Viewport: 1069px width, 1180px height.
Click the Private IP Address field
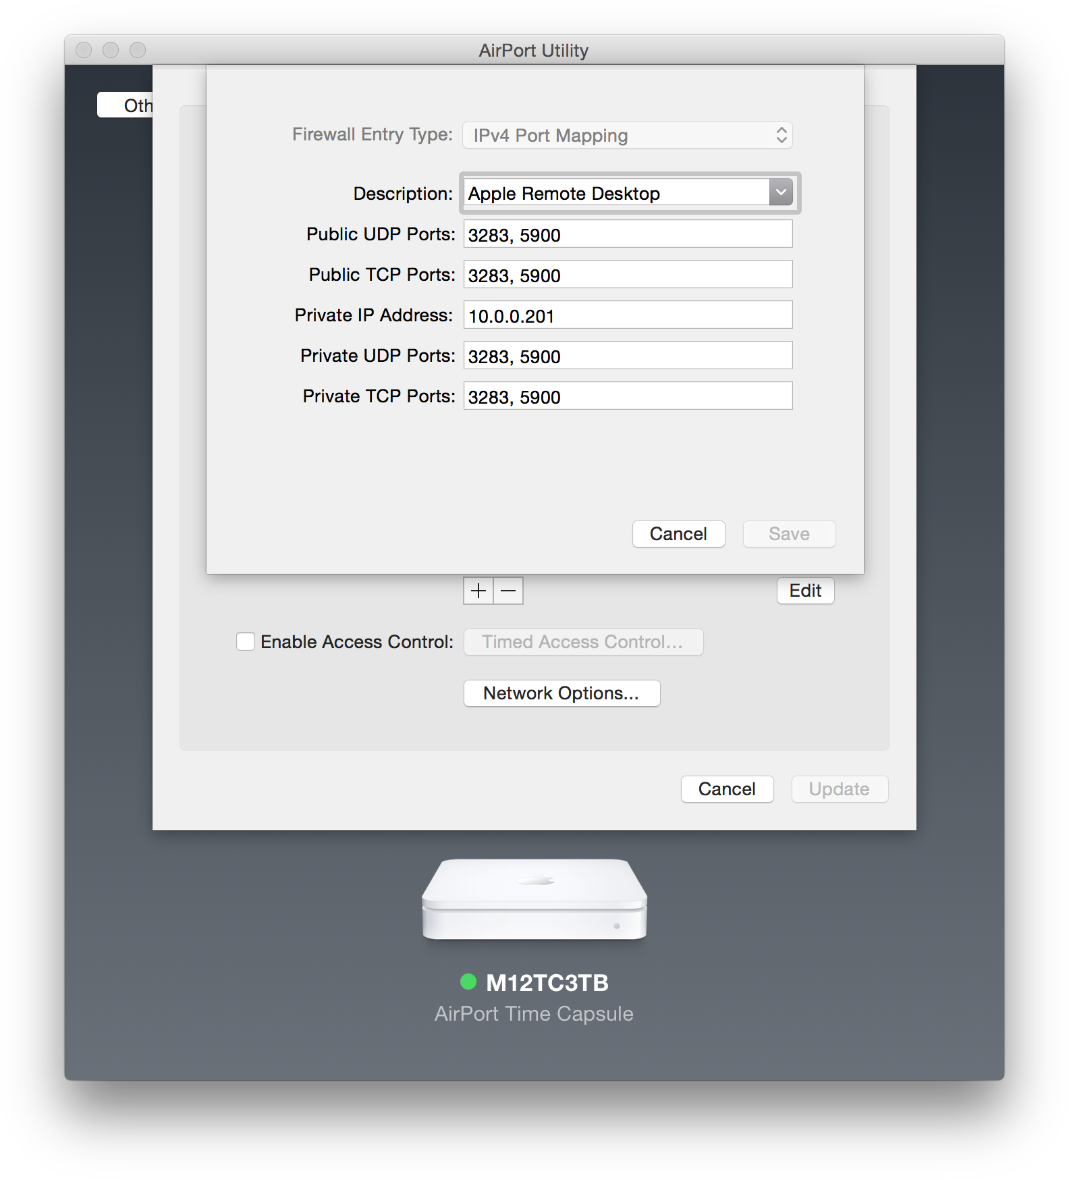click(x=628, y=315)
